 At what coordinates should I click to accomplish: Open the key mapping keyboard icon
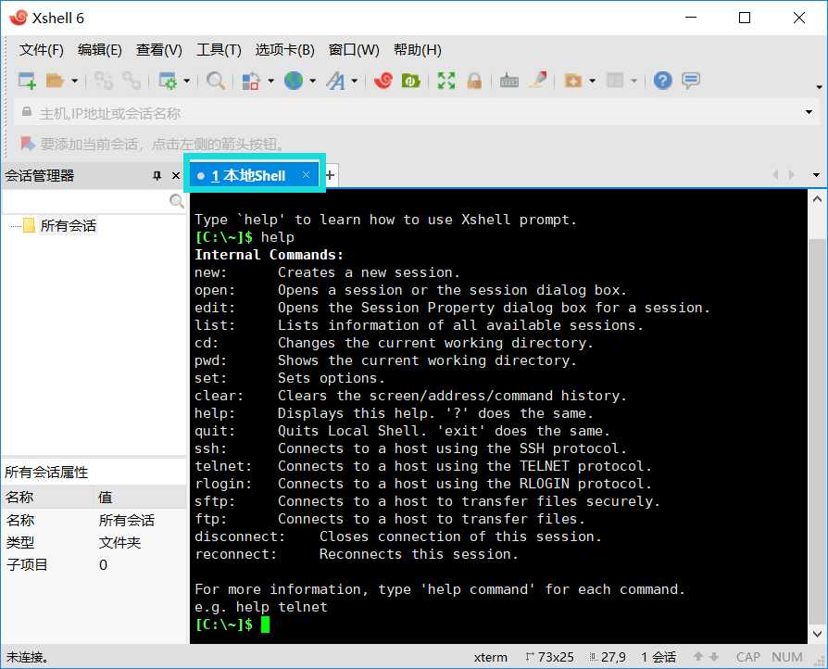coord(509,81)
